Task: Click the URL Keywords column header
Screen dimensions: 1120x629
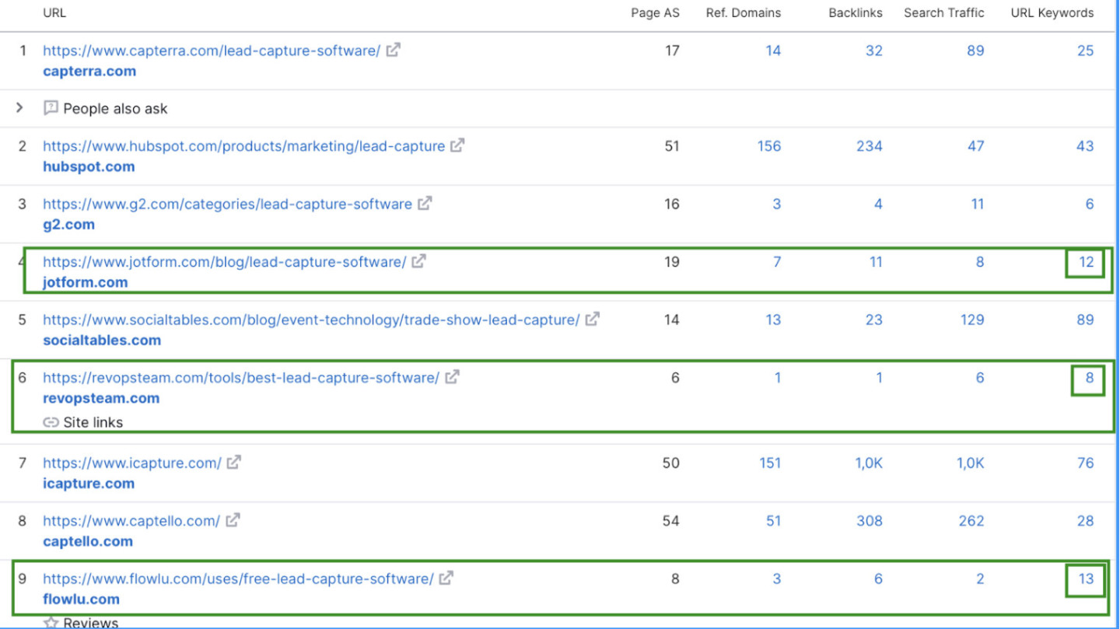Action: 1052,12
